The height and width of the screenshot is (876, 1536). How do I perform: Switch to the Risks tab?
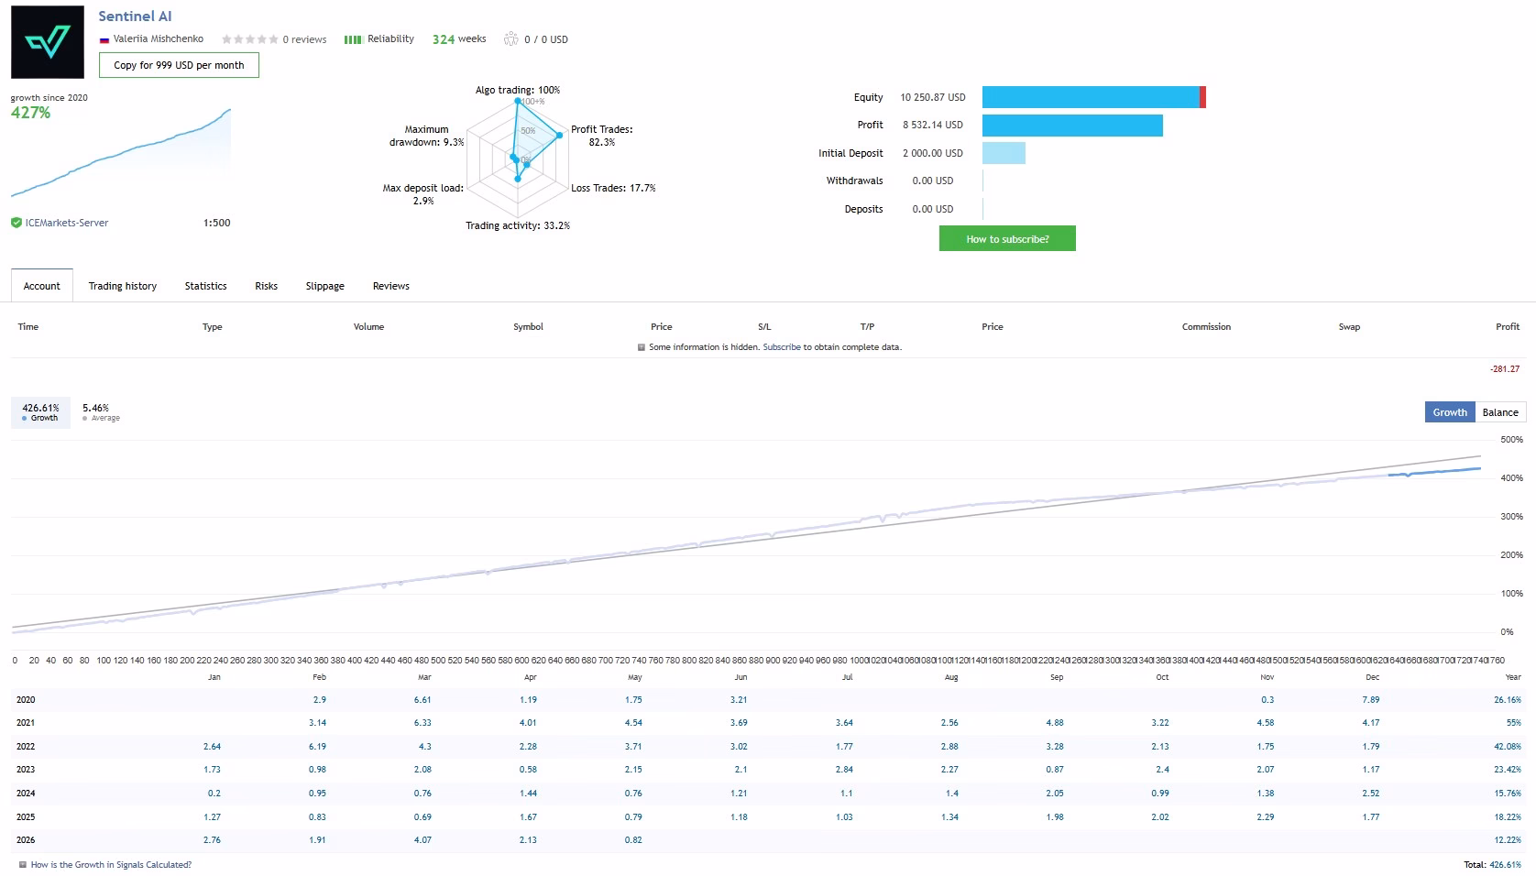266,286
